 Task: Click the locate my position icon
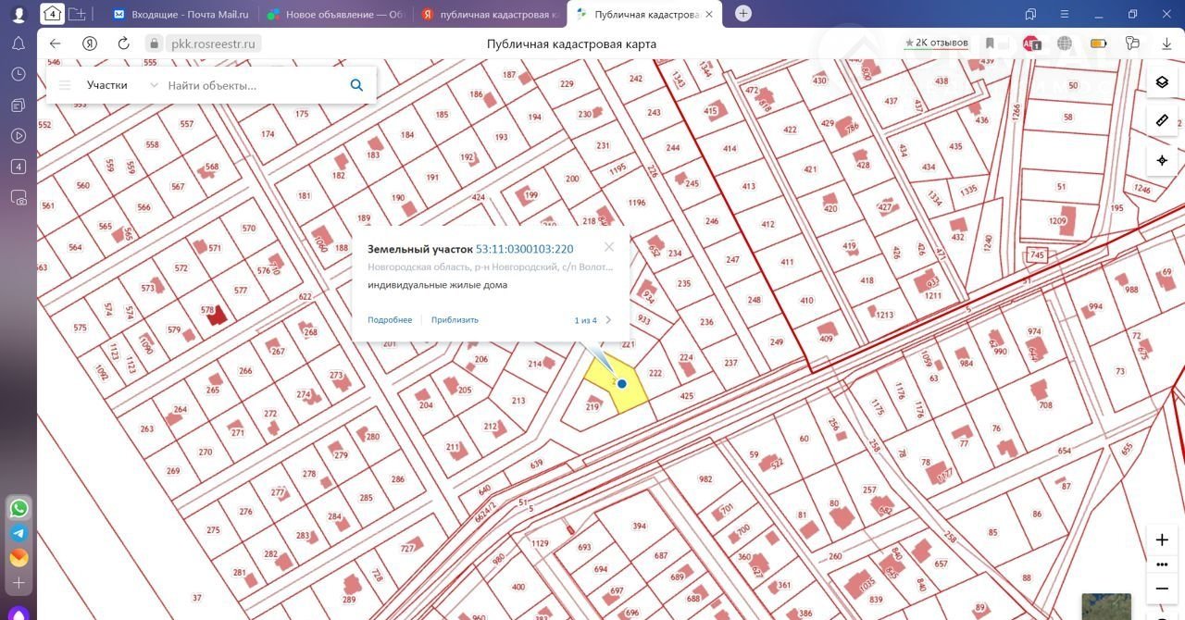click(1162, 160)
